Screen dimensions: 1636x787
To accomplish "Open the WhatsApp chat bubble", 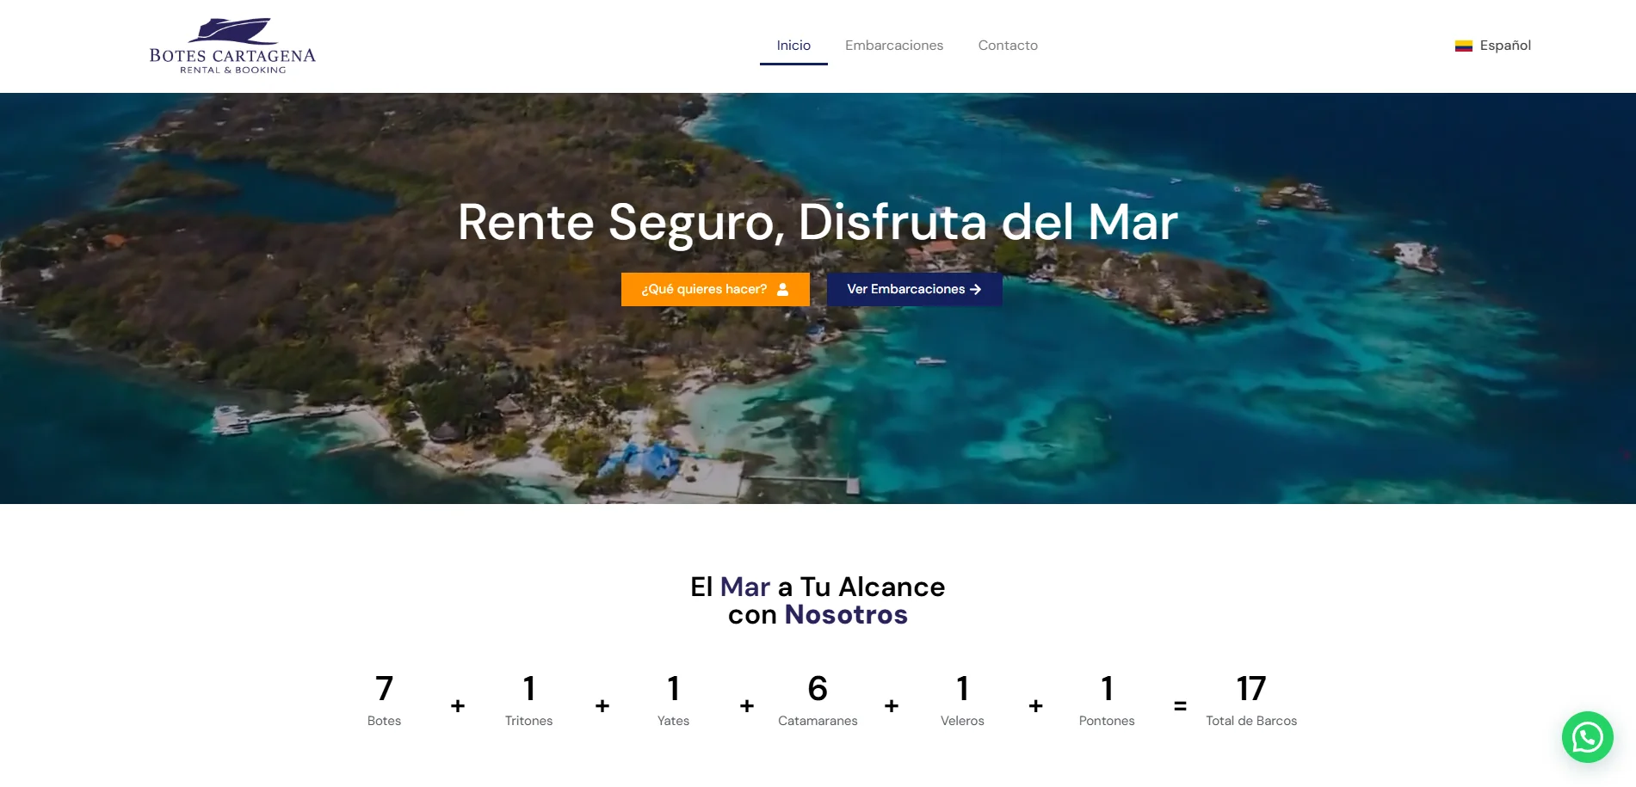I will [x=1587, y=737].
